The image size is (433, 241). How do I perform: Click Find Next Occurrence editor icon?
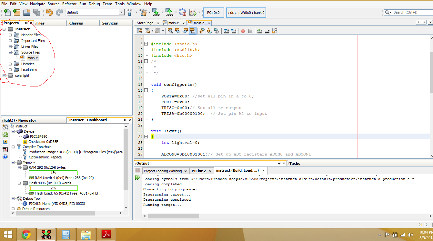click(185, 31)
